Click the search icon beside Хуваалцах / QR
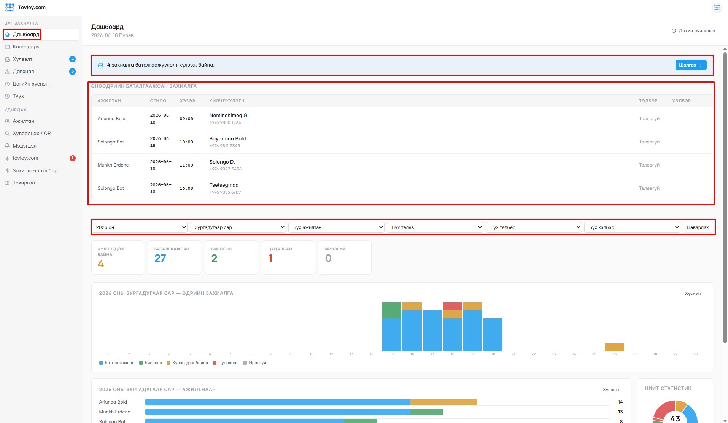 (x=7, y=134)
